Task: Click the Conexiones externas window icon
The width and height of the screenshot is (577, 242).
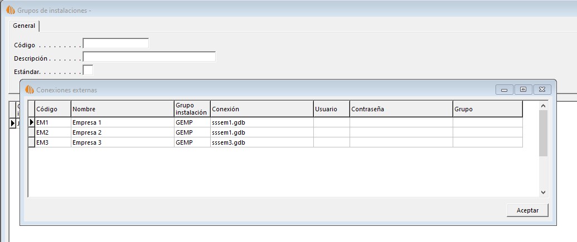Action: pyautogui.click(x=30, y=90)
